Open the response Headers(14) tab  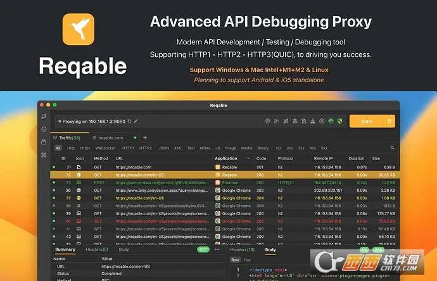tap(243, 249)
